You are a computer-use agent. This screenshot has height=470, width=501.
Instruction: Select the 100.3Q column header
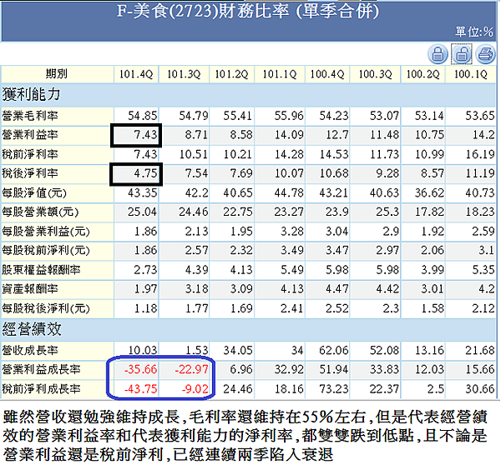pyautogui.click(x=375, y=74)
